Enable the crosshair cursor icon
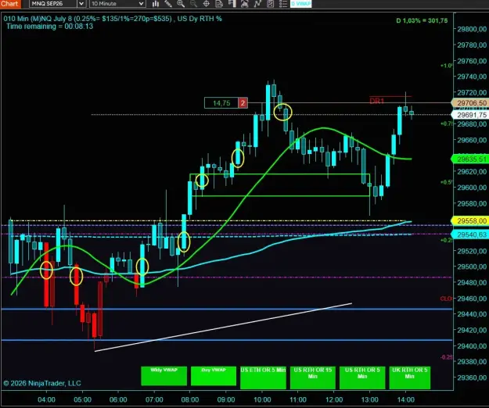The height and width of the screenshot is (408, 489). (x=206, y=4)
